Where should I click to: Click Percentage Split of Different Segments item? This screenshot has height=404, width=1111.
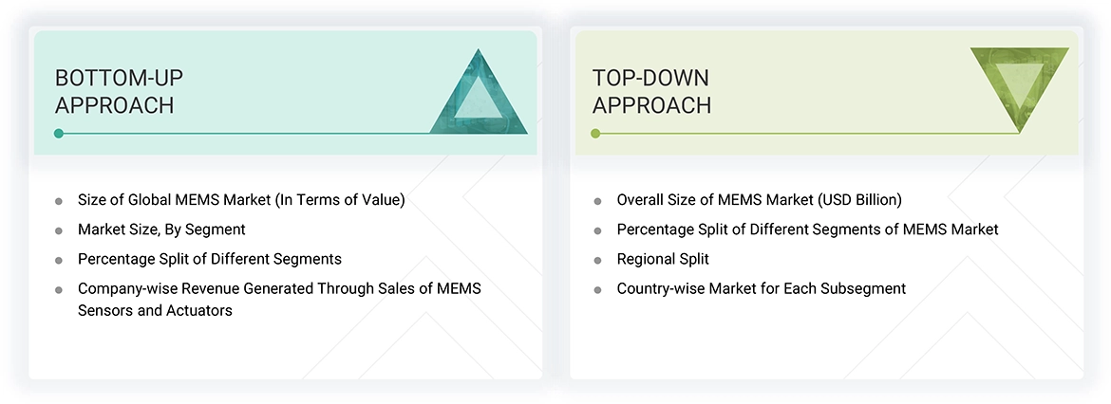pos(209,259)
